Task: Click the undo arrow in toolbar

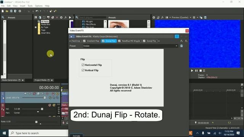Action: [37, 11]
